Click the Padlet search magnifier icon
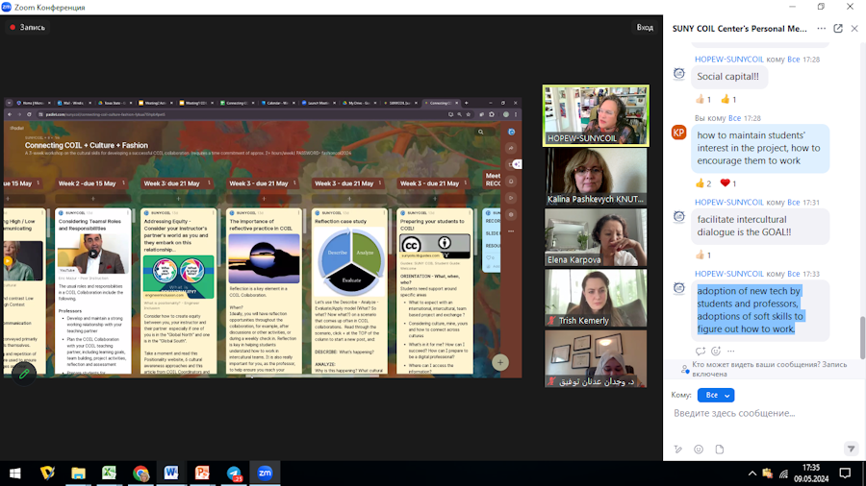Screen dimensions: 866x486 (x=480, y=133)
